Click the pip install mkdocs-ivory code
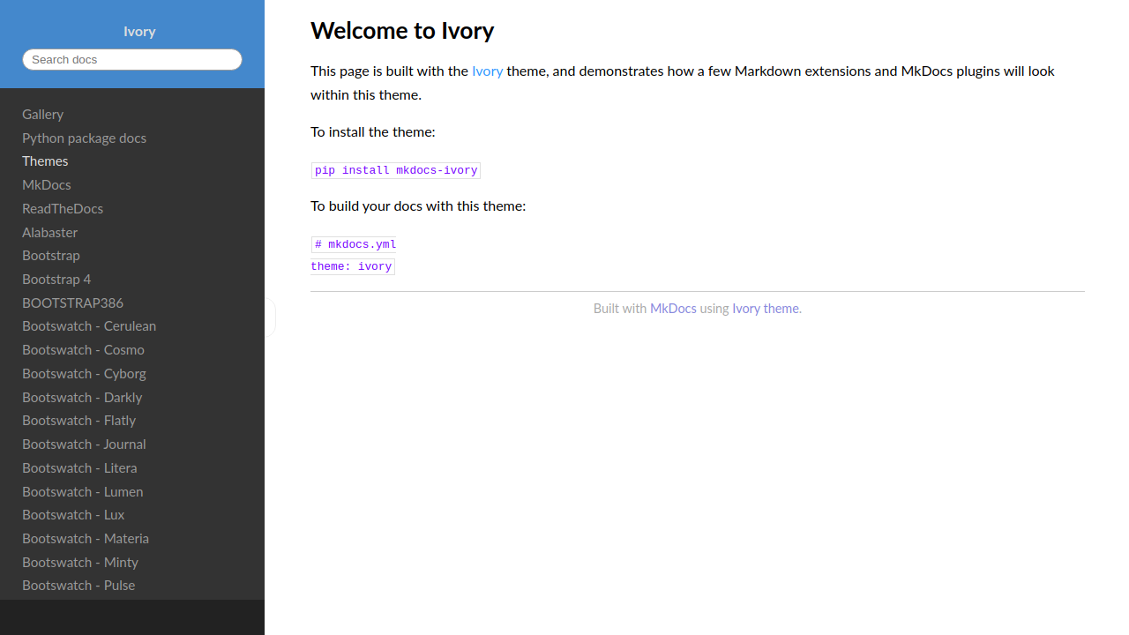 pos(396,170)
